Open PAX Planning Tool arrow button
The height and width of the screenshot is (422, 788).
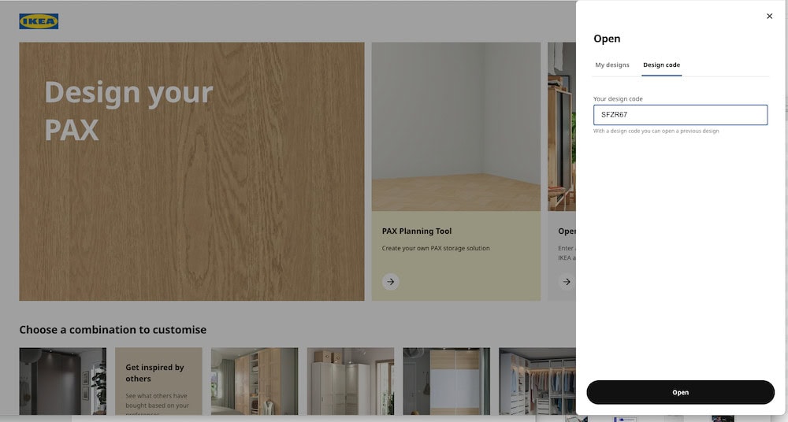391,282
